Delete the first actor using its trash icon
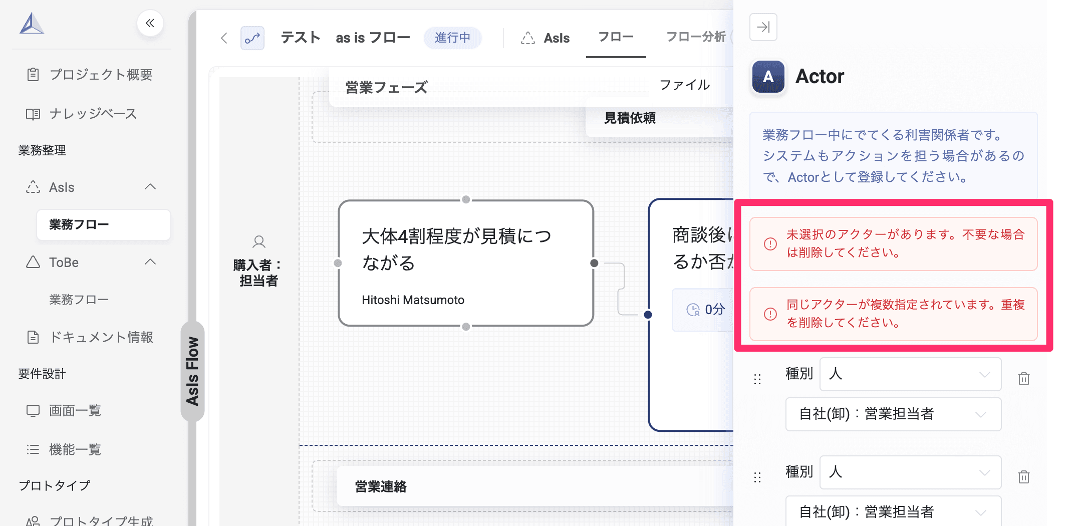Image resolution: width=1074 pixels, height=526 pixels. 1024,379
